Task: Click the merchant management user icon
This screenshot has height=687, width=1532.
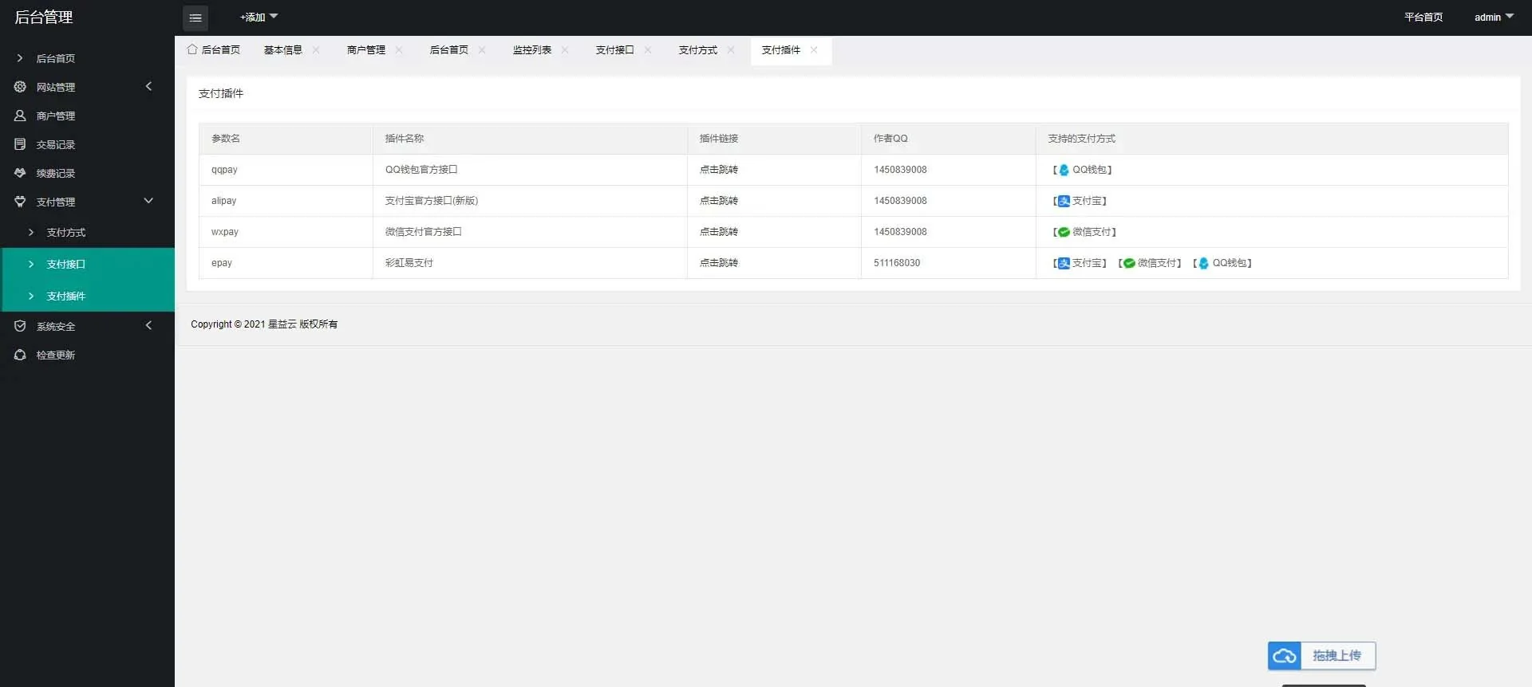Action: (20, 116)
